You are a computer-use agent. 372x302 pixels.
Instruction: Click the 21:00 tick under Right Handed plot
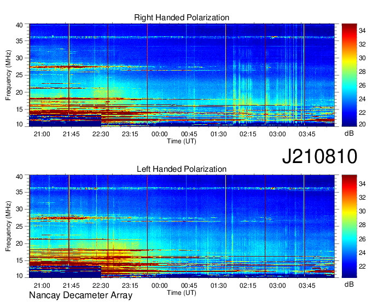click(x=42, y=134)
